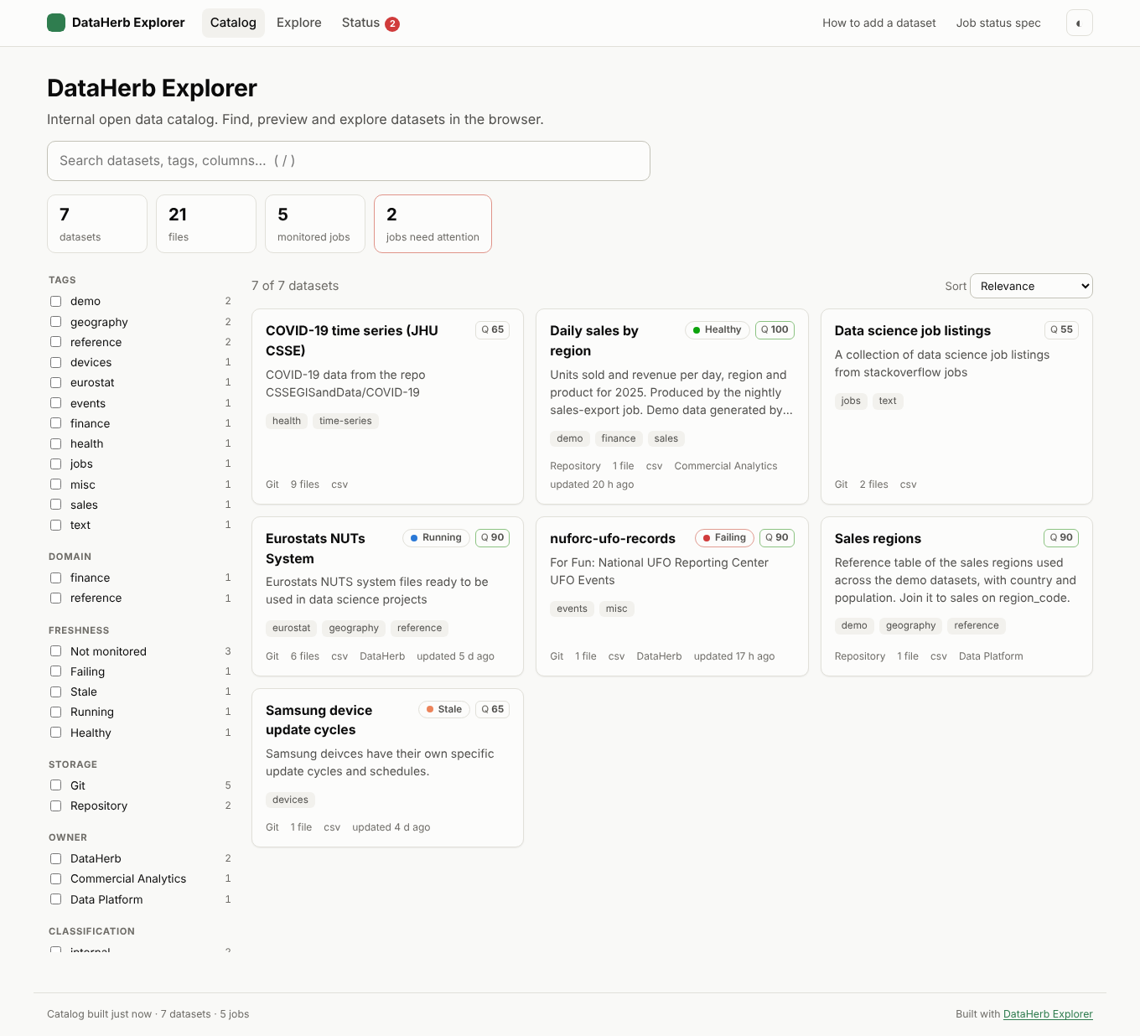Click the Q 65 badge on Samsung device card
This screenshot has height=1036, width=1140.
point(493,710)
